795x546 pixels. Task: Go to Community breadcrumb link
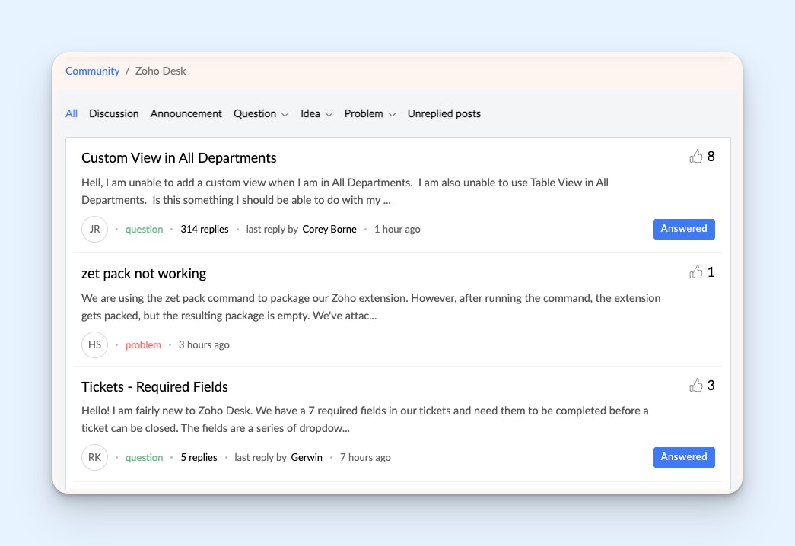pyautogui.click(x=92, y=71)
